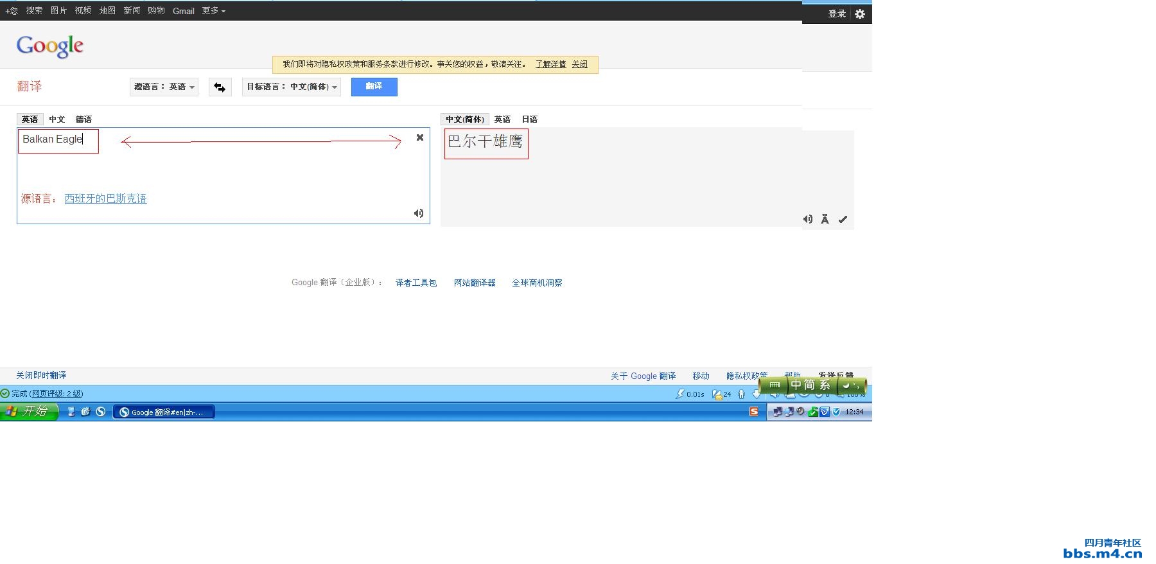
Task: Click 网页评级: 2 级 status link
Action: (57, 394)
